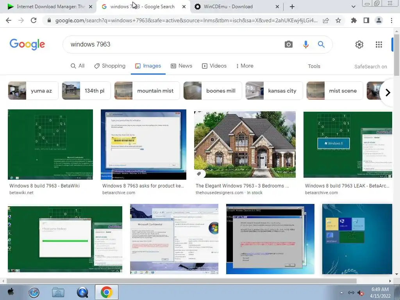Click Windows 8 7963 asks for product key title
Viewport: 400px width, 300px height.
tap(143, 186)
